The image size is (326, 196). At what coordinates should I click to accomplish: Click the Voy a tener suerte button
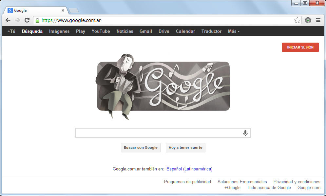[x=185, y=147]
